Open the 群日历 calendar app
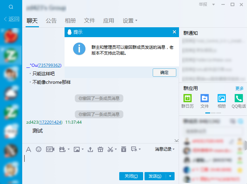Screen dimensions: 247x184 tap(188, 101)
